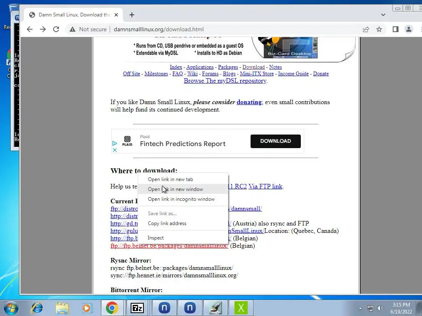Viewport: 422px width, 316px height.
Task: Click the network tray icon
Action: coord(370,308)
